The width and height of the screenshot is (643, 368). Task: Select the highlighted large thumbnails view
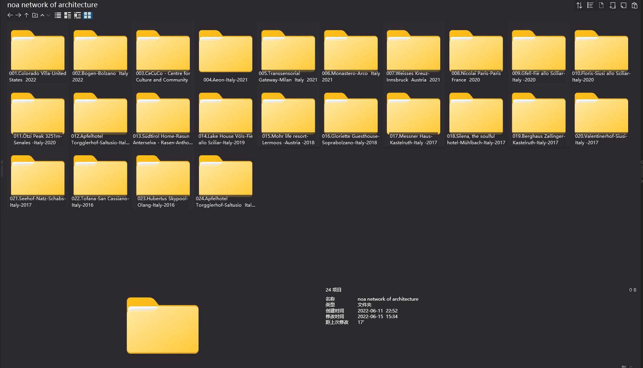click(x=88, y=15)
